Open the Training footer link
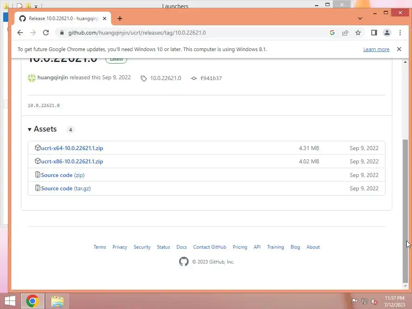 click(275, 247)
